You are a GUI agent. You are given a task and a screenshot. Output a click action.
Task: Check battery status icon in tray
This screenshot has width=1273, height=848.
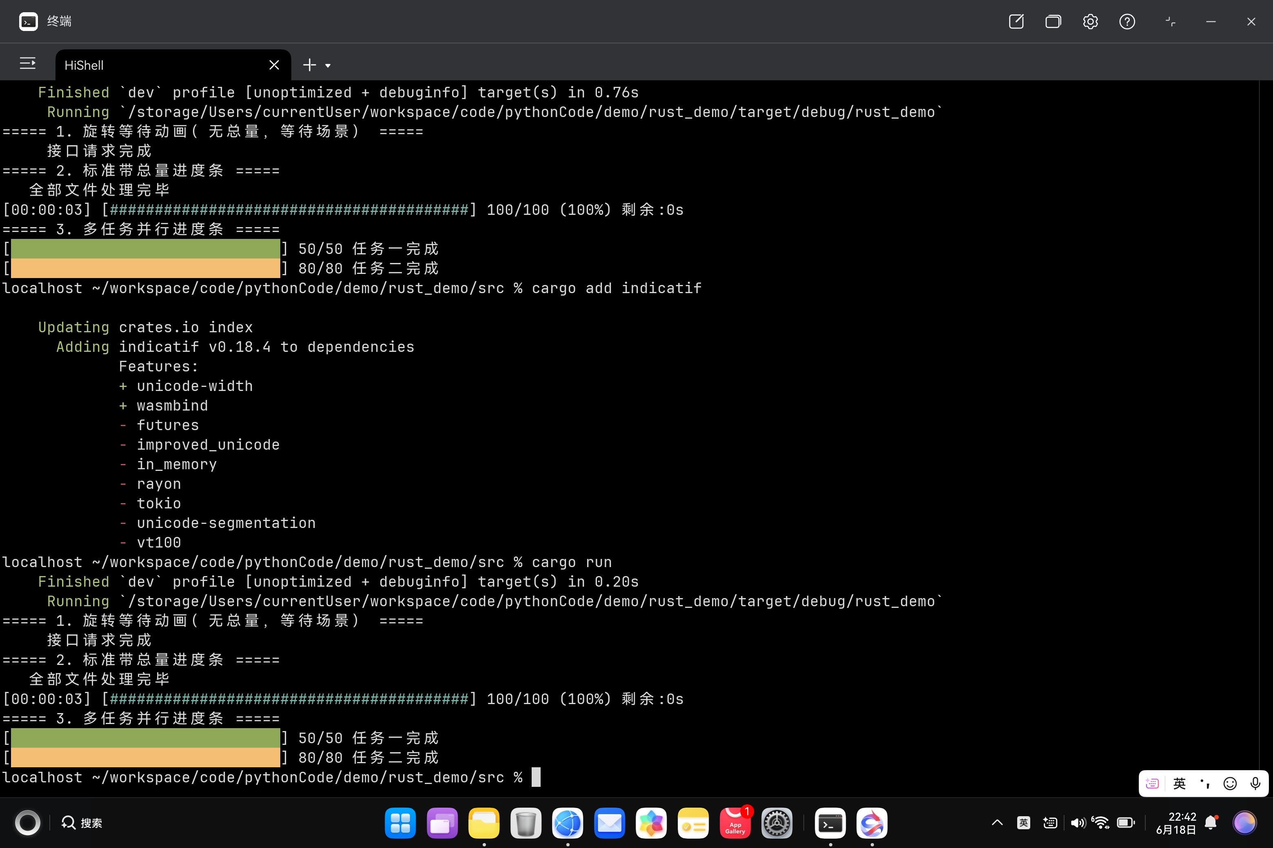click(x=1126, y=823)
